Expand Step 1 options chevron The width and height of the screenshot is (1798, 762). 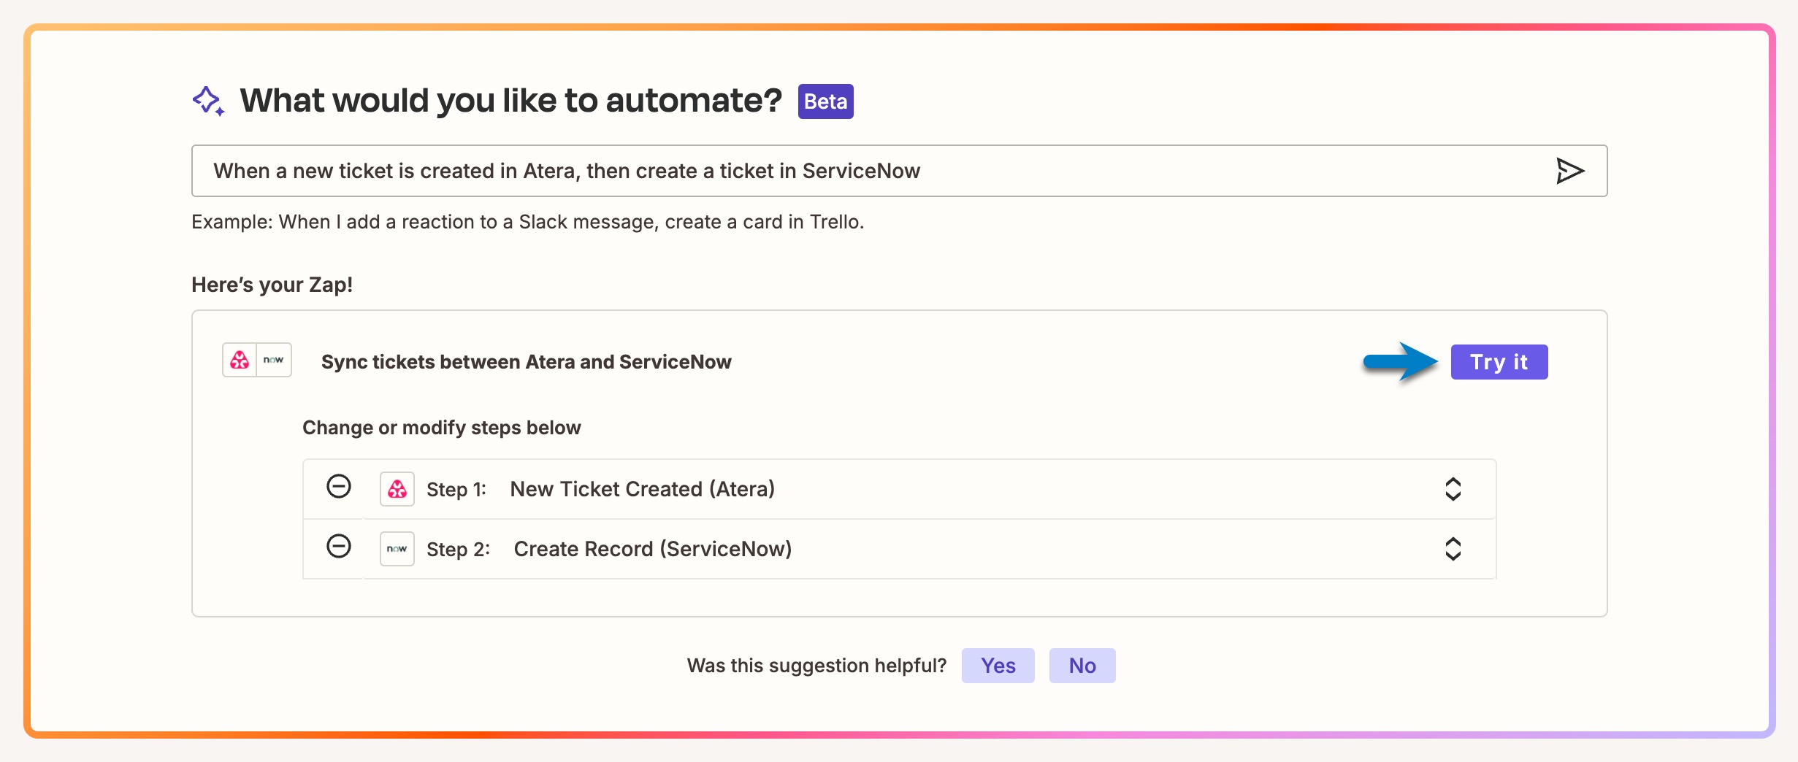click(x=1453, y=489)
